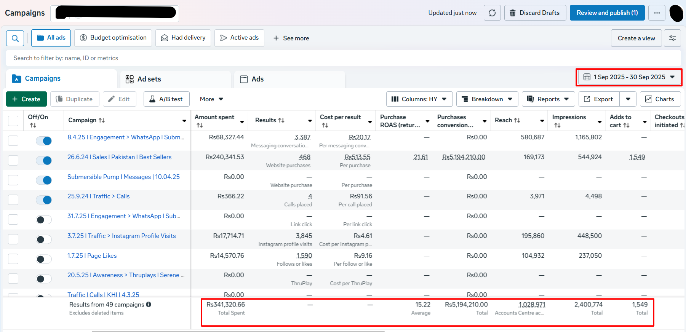Apply the Budget optimisation filter
This screenshot has width=686, height=332.
click(x=113, y=38)
